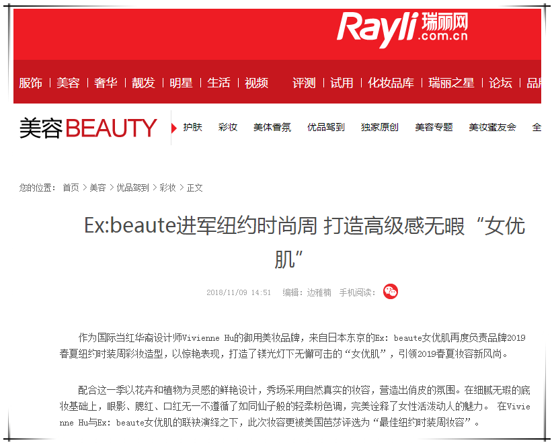Open 瑞丽之星 in the navigation bar

coord(451,83)
